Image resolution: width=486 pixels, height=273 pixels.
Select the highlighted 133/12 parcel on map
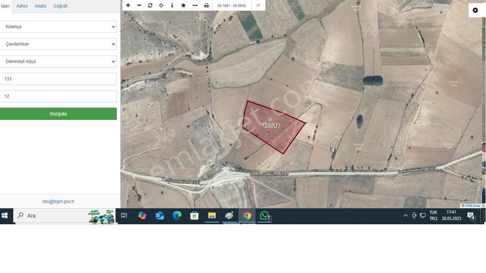pyautogui.click(x=271, y=126)
